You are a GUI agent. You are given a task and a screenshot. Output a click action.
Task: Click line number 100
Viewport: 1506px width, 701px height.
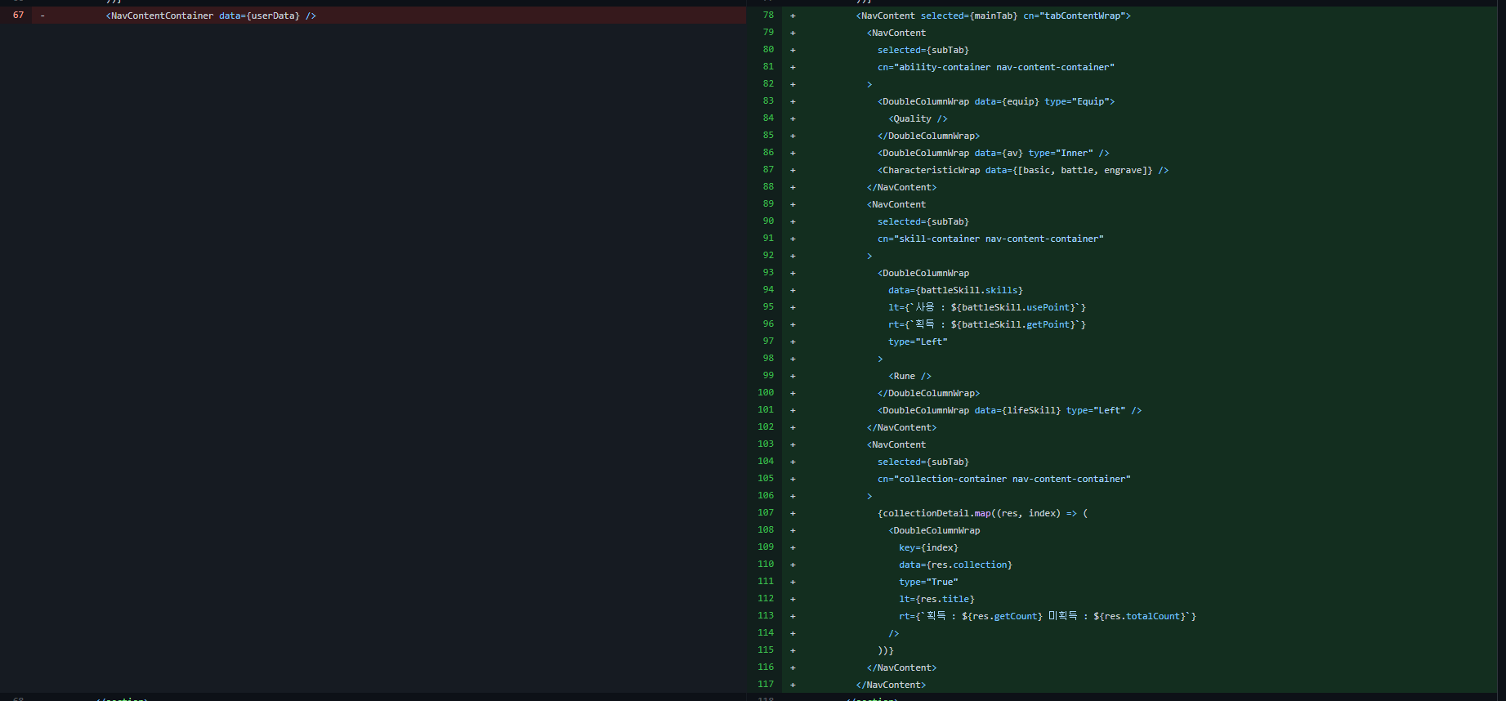click(766, 393)
